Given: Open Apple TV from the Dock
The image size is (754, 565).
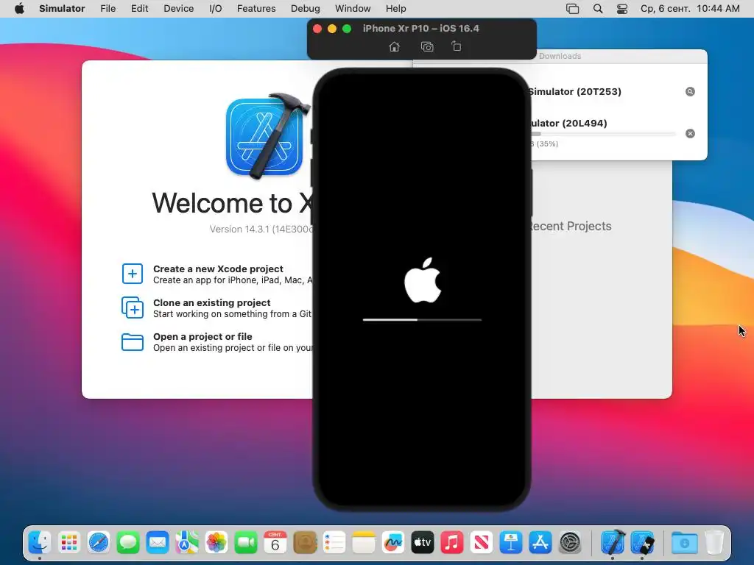Looking at the screenshot, I should click(423, 543).
